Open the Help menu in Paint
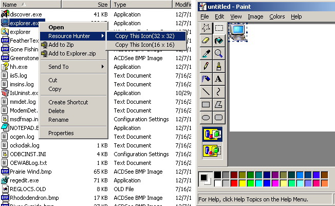The height and width of the screenshot is (206, 335). click(x=296, y=16)
